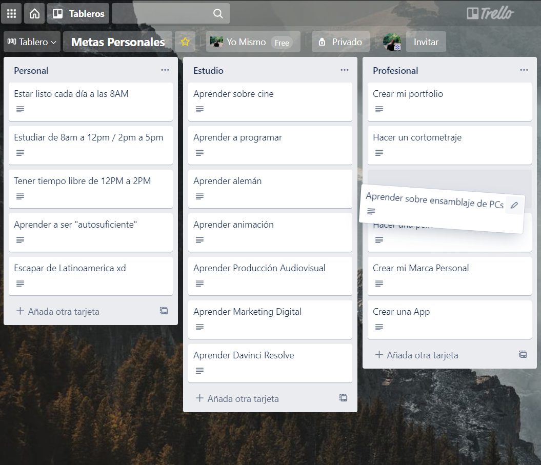Open card Aprender Marketing Digital
The width and height of the screenshot is (541, 465).
[x=270, y=319]
